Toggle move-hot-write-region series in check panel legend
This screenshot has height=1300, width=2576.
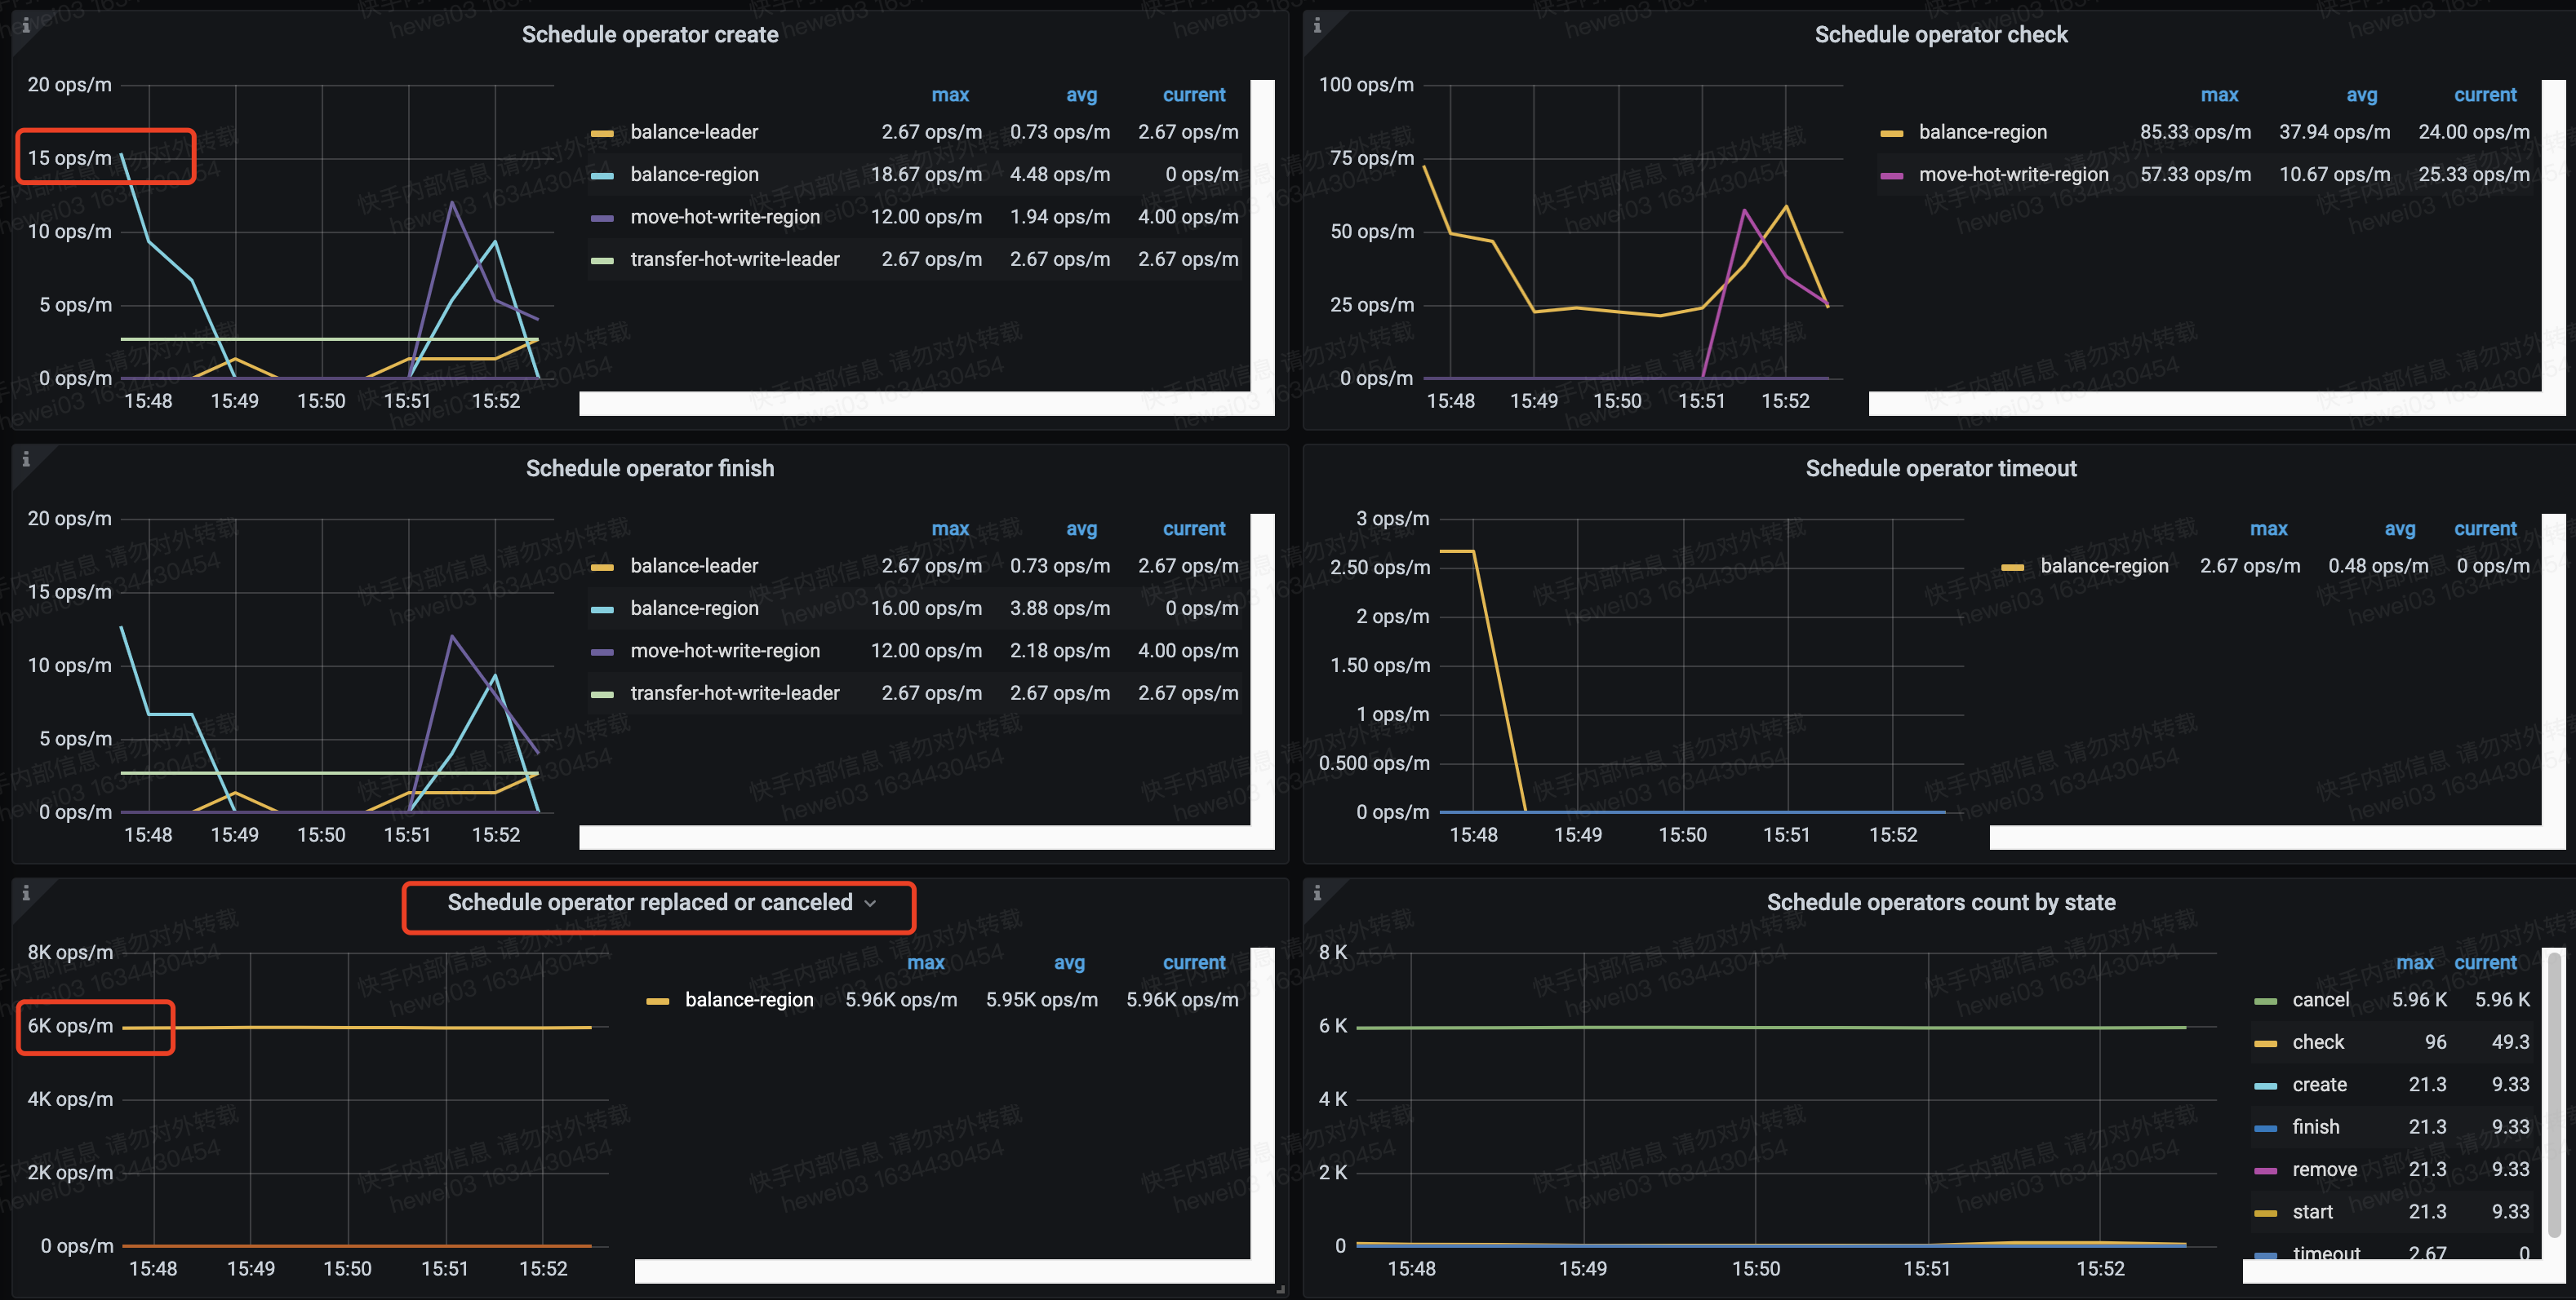point(2013,175)
